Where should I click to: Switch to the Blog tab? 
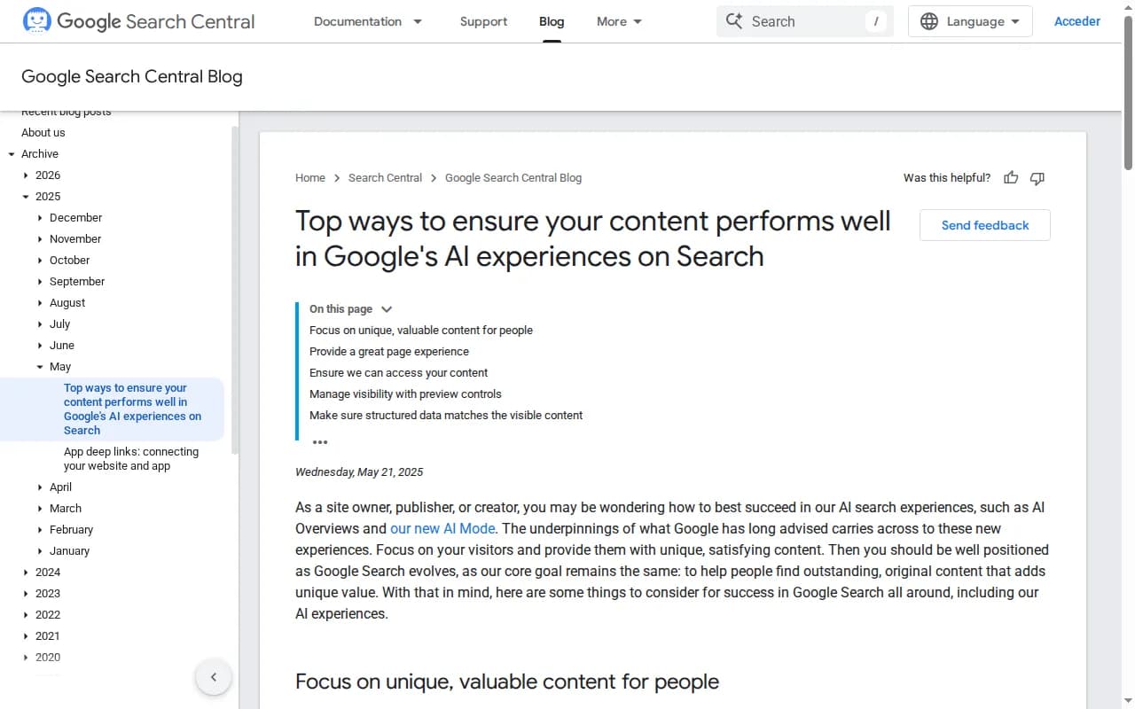coord(551,20)
